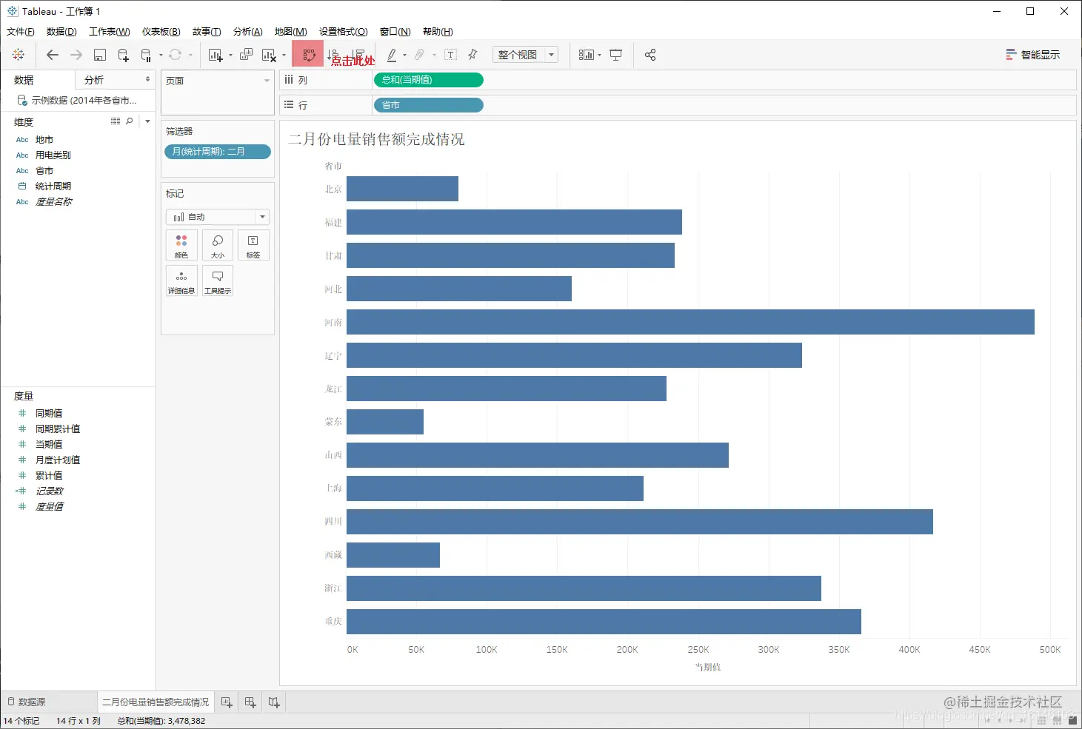Viewport: 1082px width, 729px height.
Task: Select the 统计周期 date field
Action: (53, 187)
